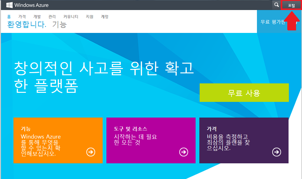
Task: Click the arrow icon on 도구 및 리소스 tile
Action: (184, 152)
